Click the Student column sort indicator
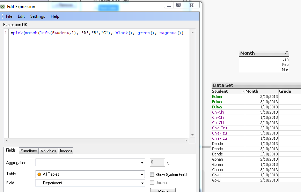301x192 pixels. pyautogui.click(x=243, y=92)
